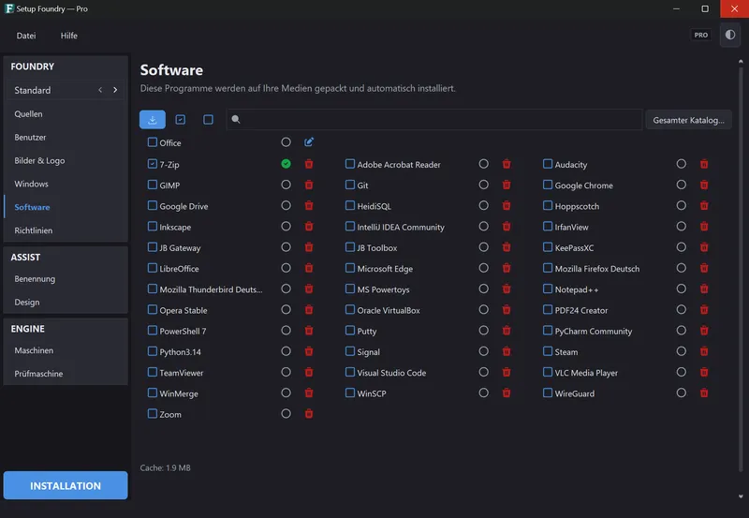The image size is (749, 518).
Task: Go to previous profile with left chevron
Action: pyautogui.click(x=100, y=90)
